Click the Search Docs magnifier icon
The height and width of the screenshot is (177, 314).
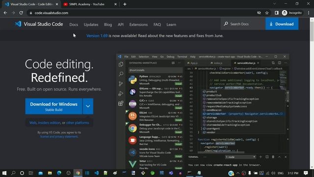pyautogui.click(x=226, y=24)
